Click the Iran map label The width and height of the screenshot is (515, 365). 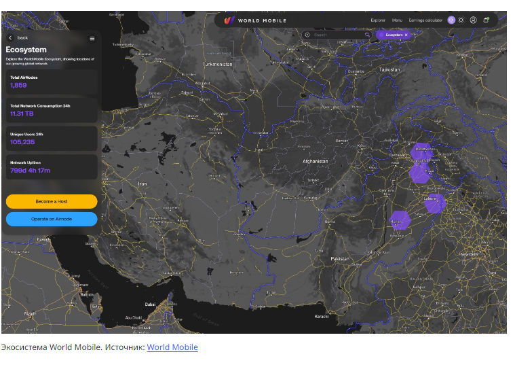(x=142, y=184)
